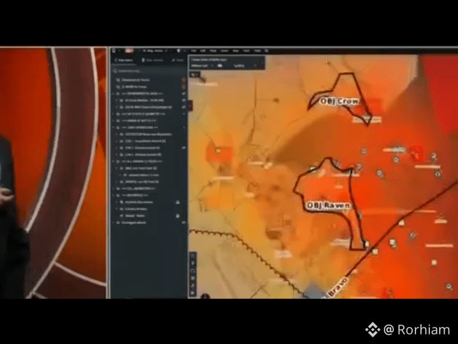
Task: Toggle visibility of the Cloud ceiling height layer
Action: 184,107
